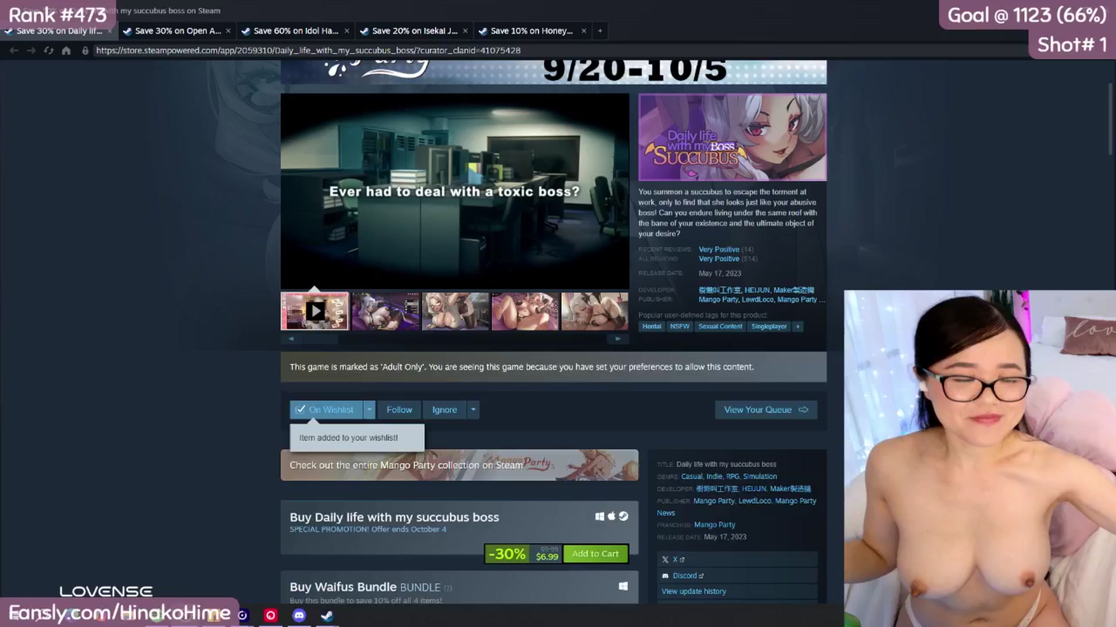
Task: Play the trailer video thumbnail with play icon
Action: pos(314,311)
